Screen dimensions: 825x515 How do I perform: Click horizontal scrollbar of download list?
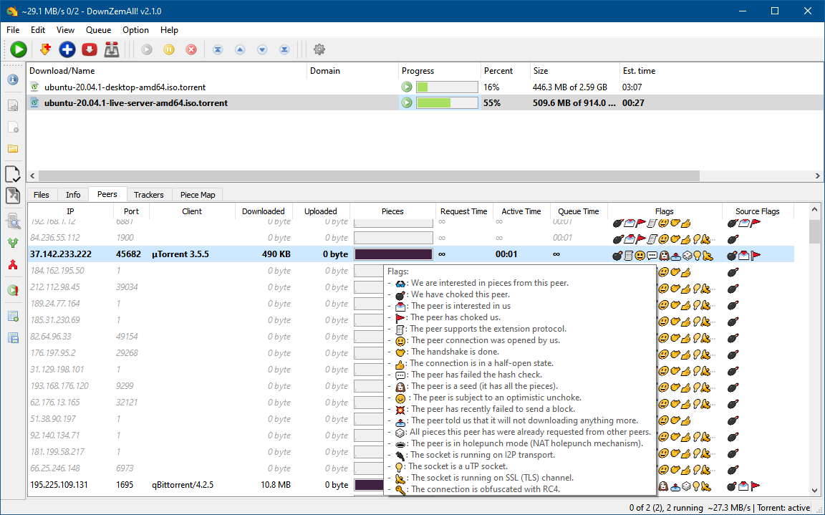pos(369,175)
